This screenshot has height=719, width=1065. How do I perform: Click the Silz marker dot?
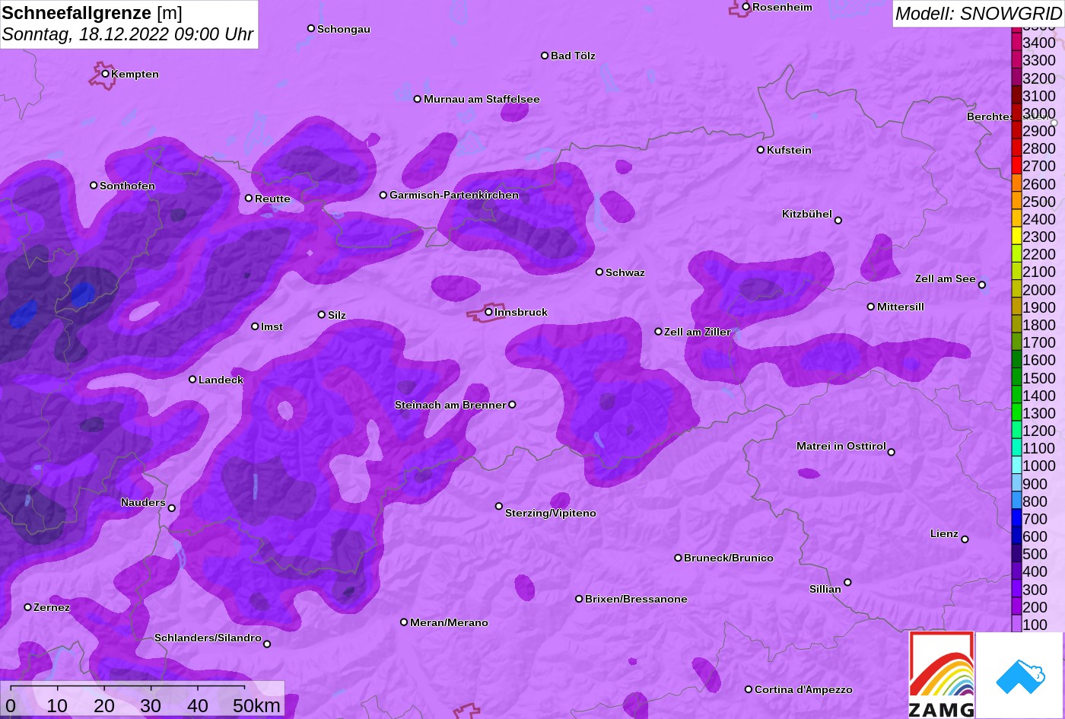click(x=322, y=314)
